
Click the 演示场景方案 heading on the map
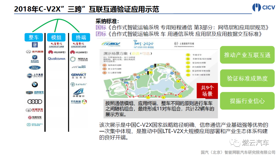[x=115, y=53]
